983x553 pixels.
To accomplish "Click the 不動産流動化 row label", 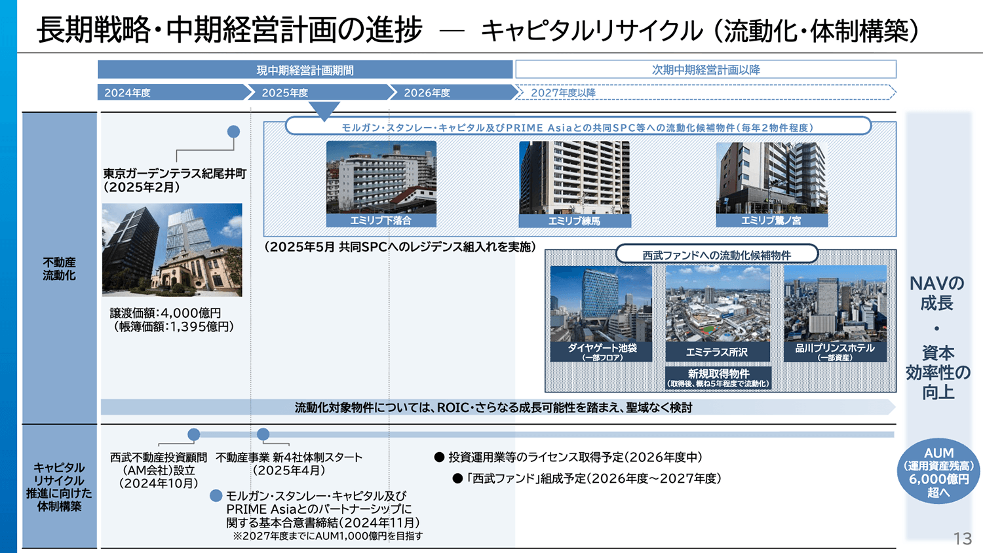I will click(60, 269).
